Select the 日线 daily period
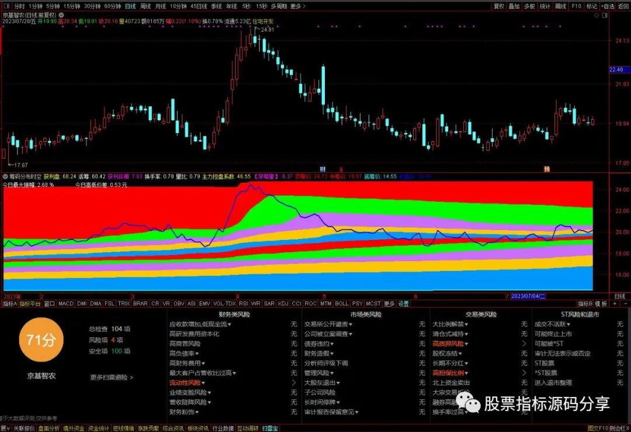Screen dimensions: 631x432 tap(130, 6)
